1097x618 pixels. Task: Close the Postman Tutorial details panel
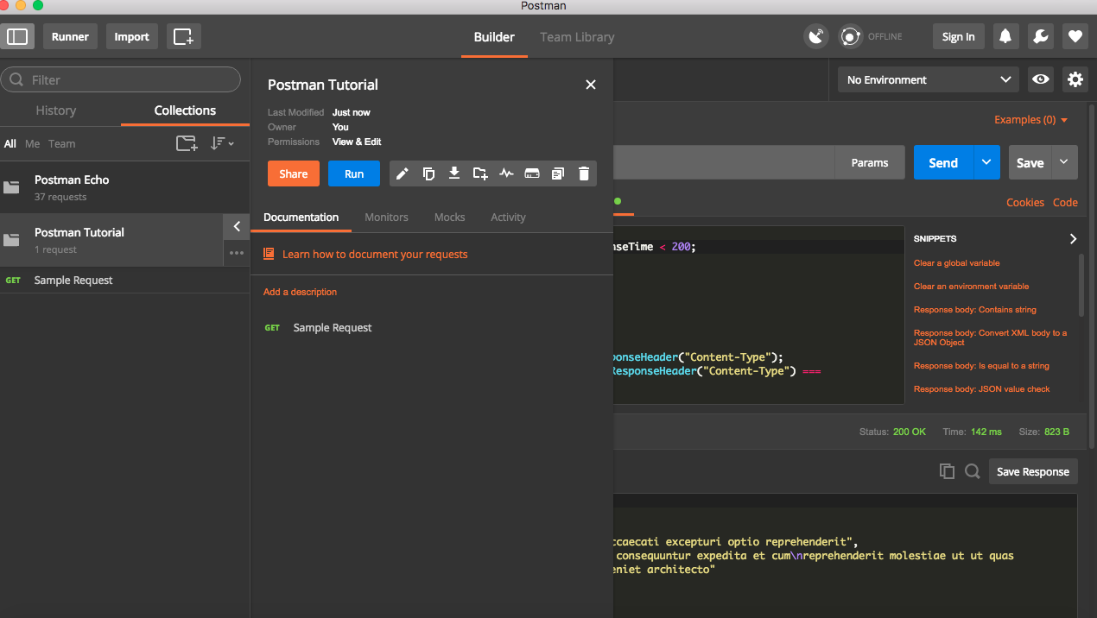591,85
